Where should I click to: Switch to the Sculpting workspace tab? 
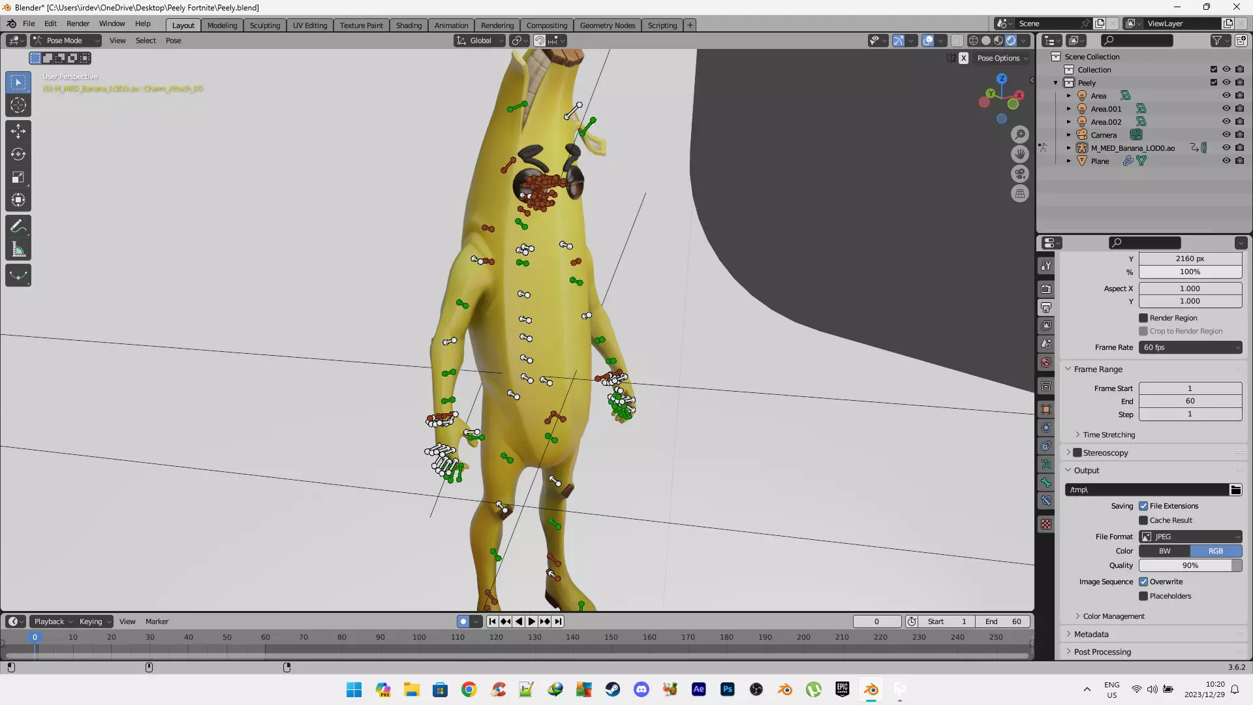point(265,25)
